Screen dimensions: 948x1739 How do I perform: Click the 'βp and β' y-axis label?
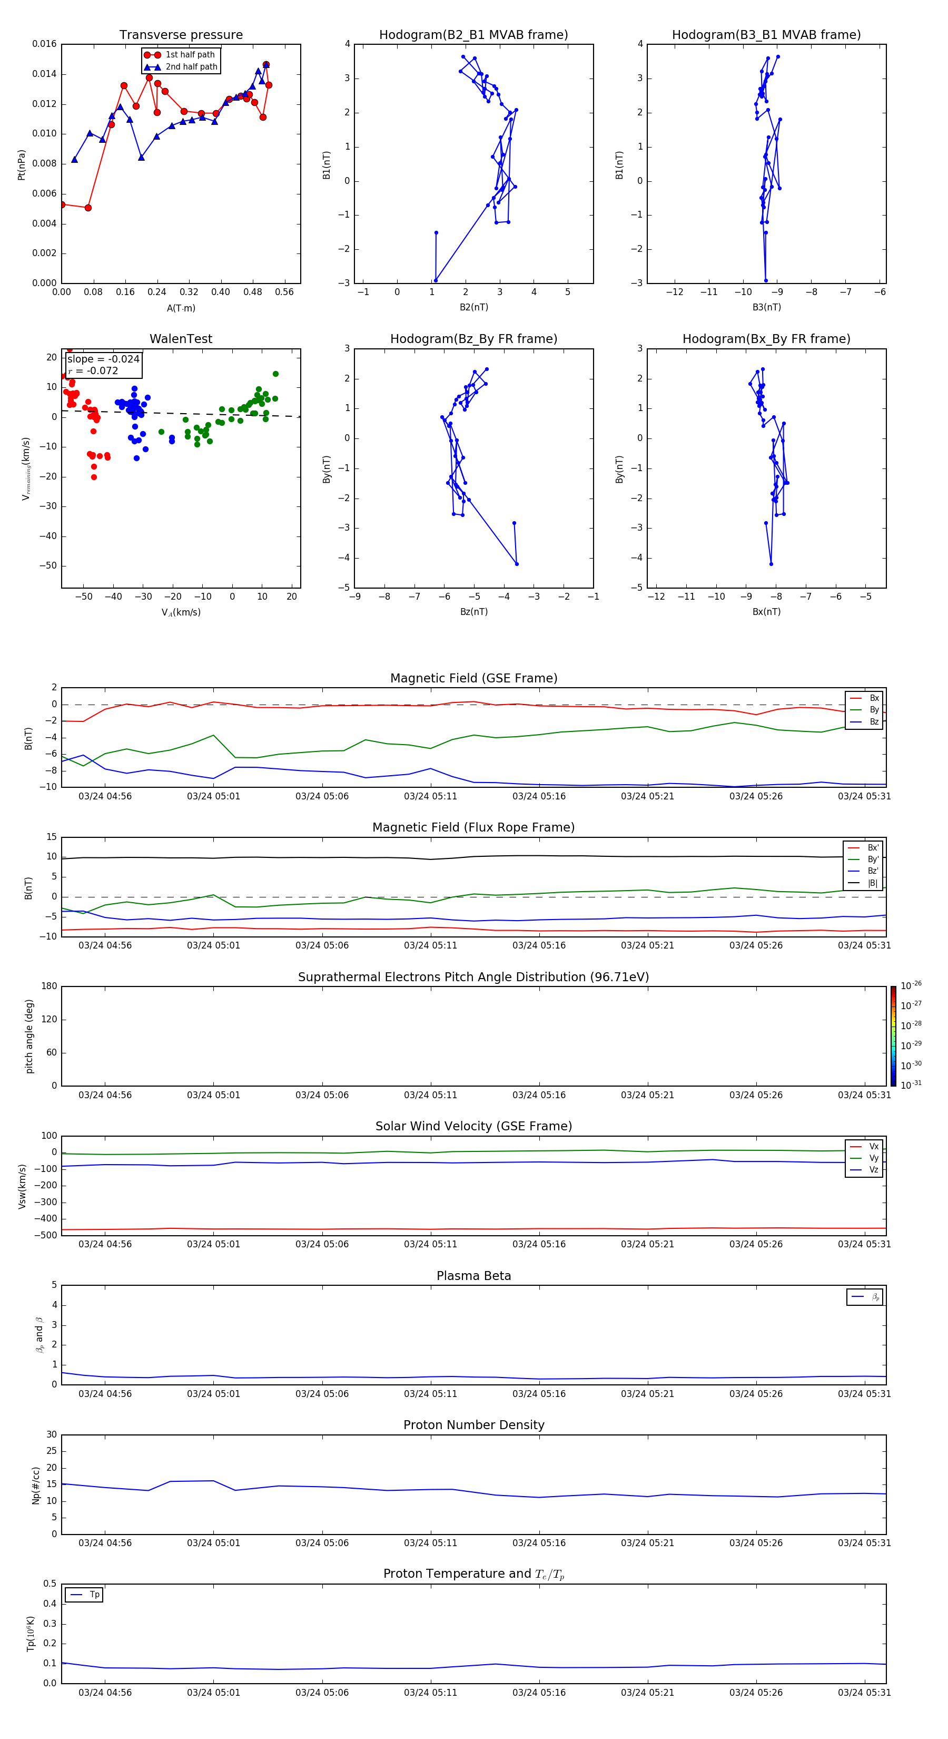click(x=39, y=1335)
